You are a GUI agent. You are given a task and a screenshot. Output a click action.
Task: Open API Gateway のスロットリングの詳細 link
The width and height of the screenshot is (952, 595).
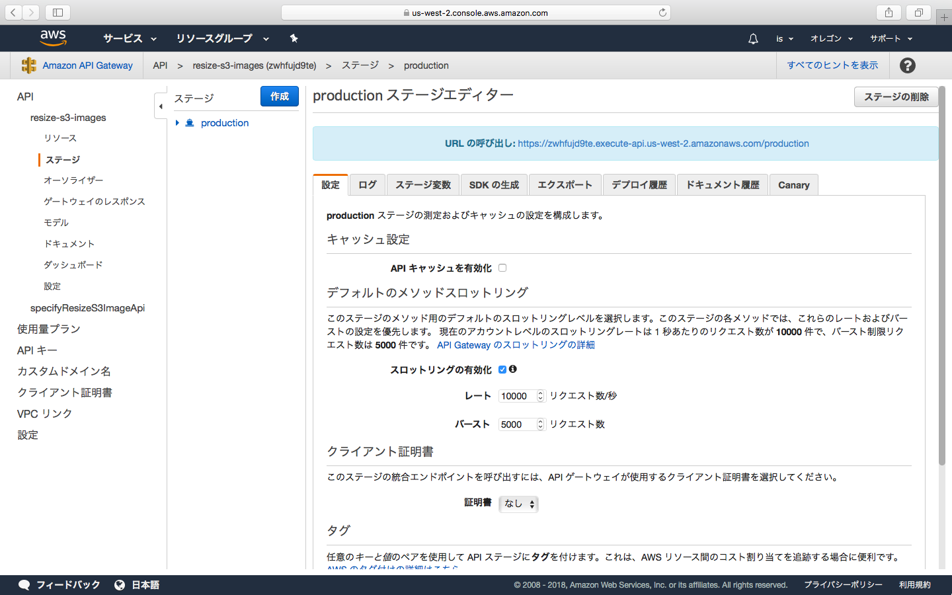coord(516,345)
